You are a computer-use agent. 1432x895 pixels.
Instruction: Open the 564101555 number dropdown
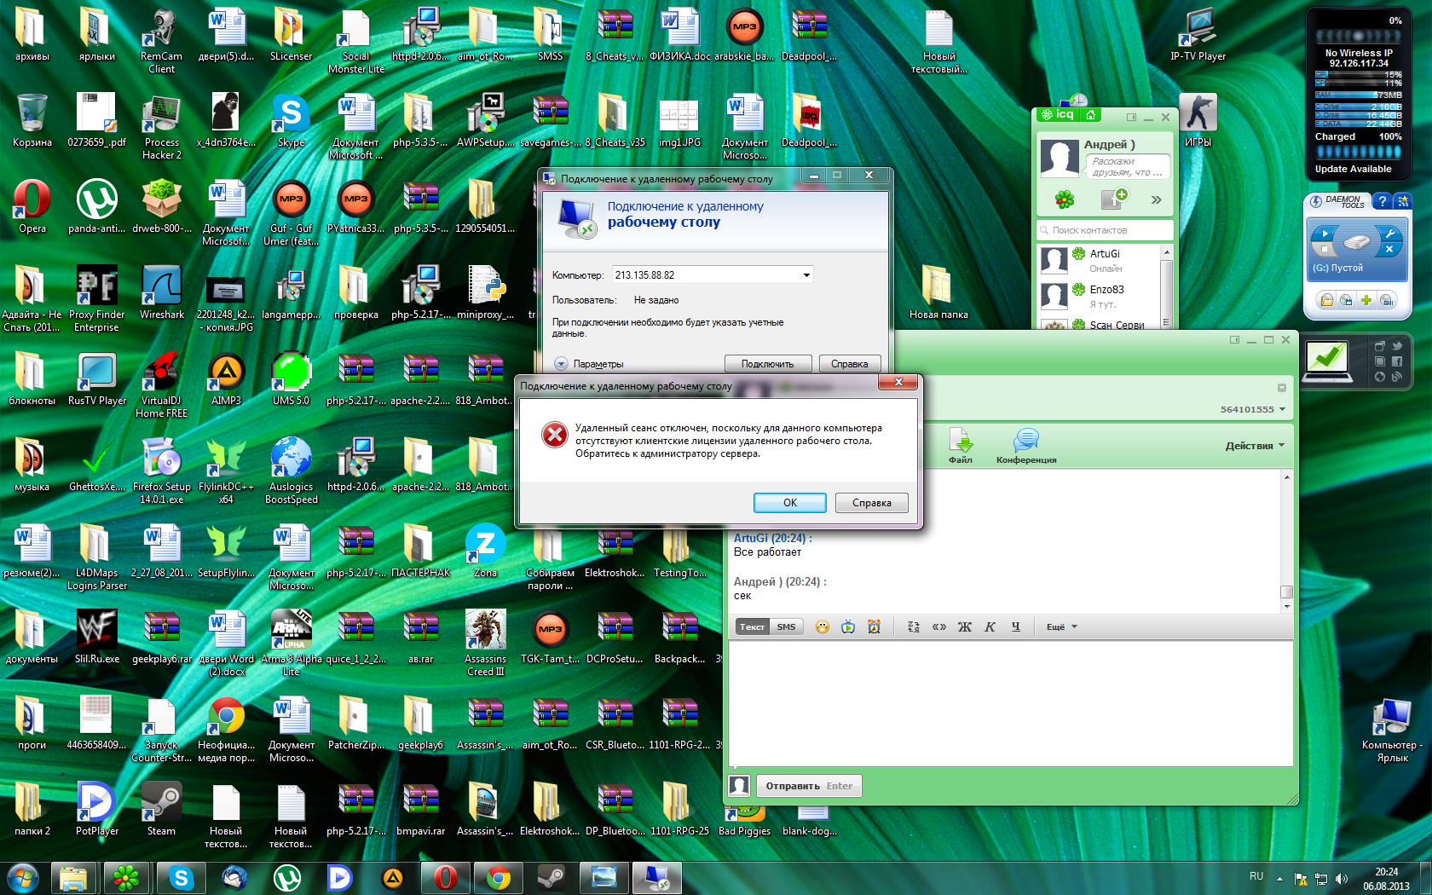1252,409
